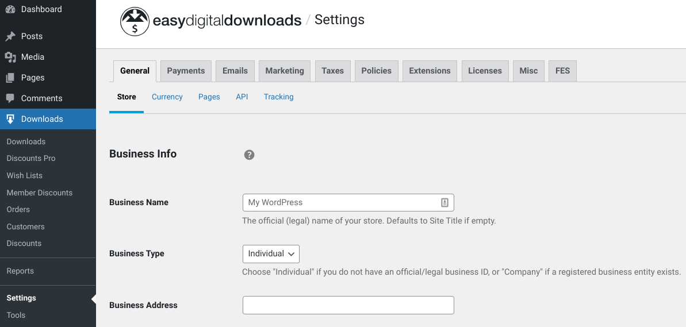Click the "Business Type" label
The image size is (686, 327).
coord(137,253)
